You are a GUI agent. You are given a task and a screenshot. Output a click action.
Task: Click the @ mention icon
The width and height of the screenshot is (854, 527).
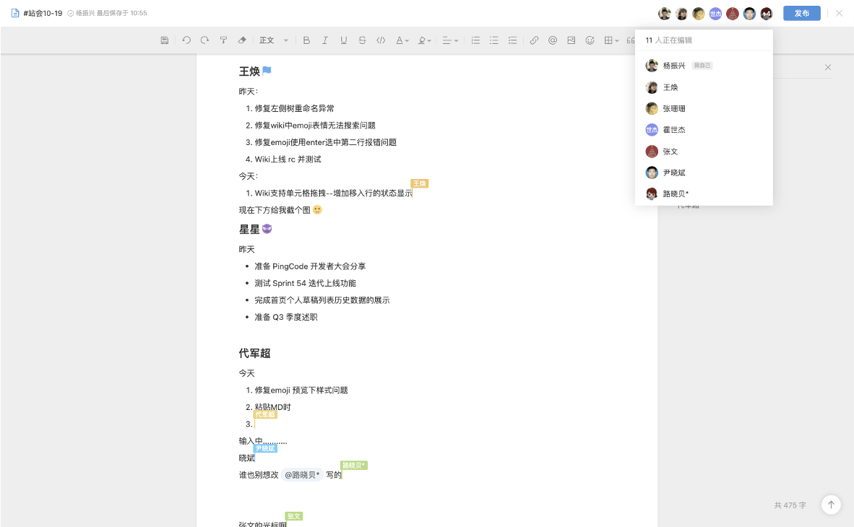pos(553,40)
